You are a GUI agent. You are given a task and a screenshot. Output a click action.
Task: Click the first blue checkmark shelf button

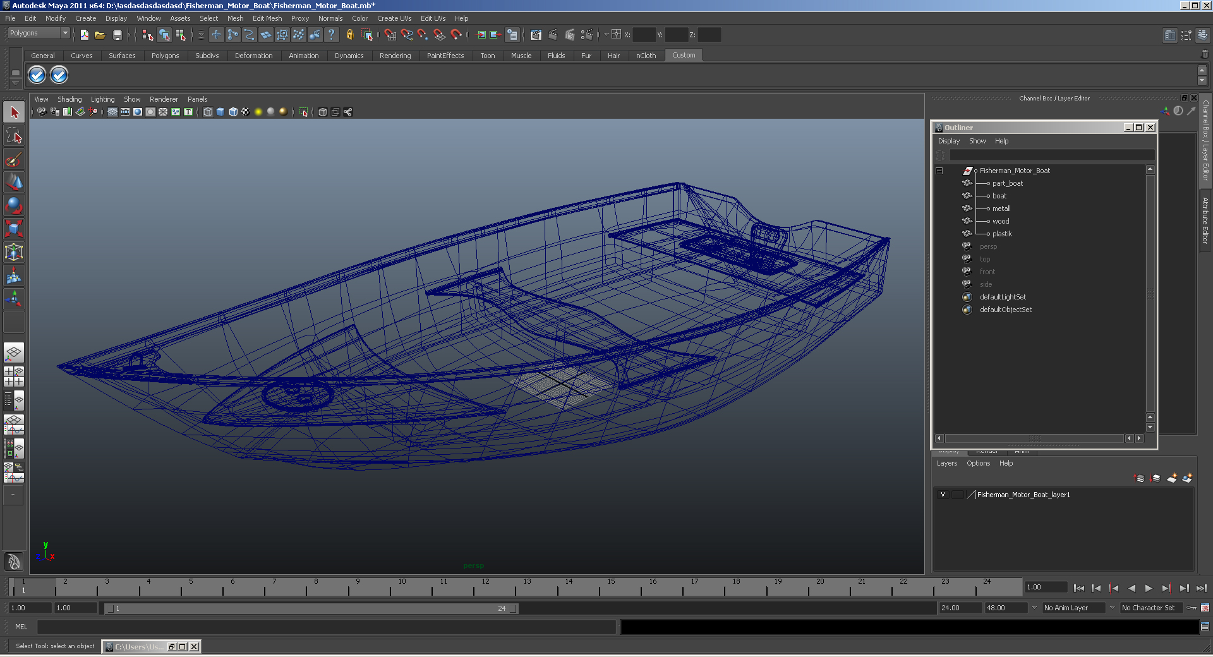pos(37,75)
